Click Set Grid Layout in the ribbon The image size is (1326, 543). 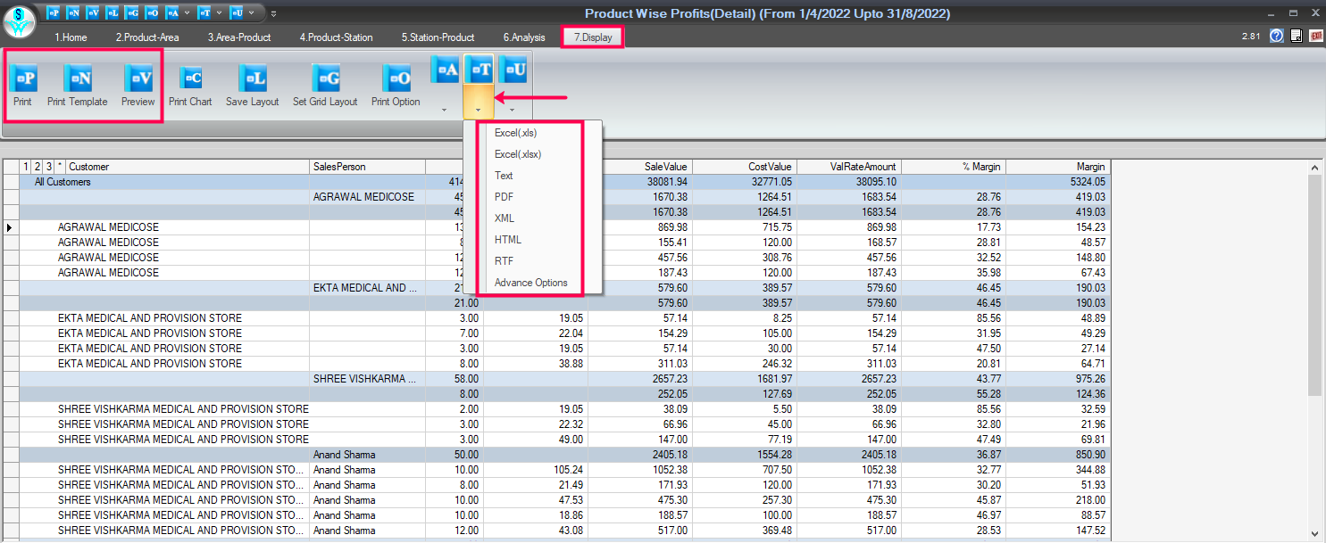(326, 78)
